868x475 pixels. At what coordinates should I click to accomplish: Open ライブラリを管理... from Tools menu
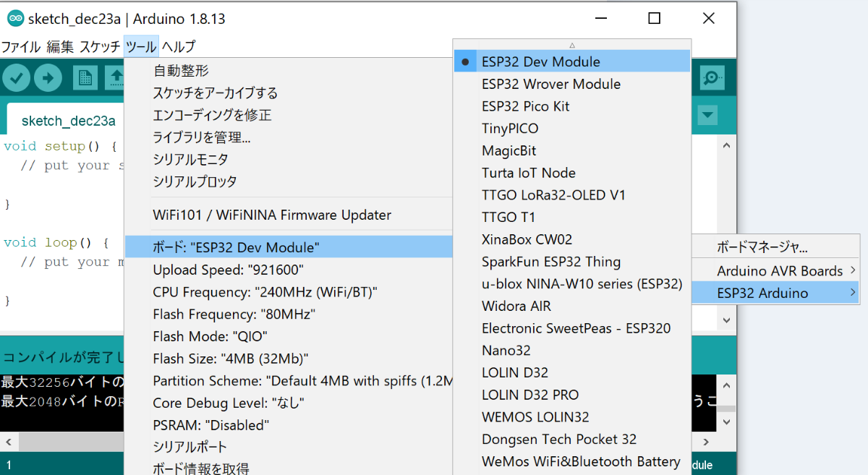(x=289, y=137)
